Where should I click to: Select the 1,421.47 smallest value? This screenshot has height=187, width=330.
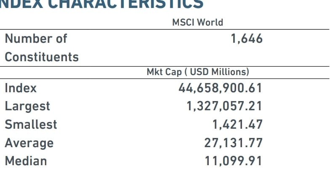[x=237, y=125]
